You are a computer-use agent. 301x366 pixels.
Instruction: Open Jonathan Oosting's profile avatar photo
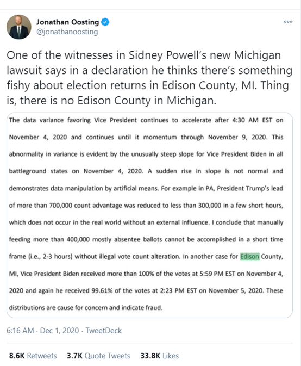(x=18, y=27)
